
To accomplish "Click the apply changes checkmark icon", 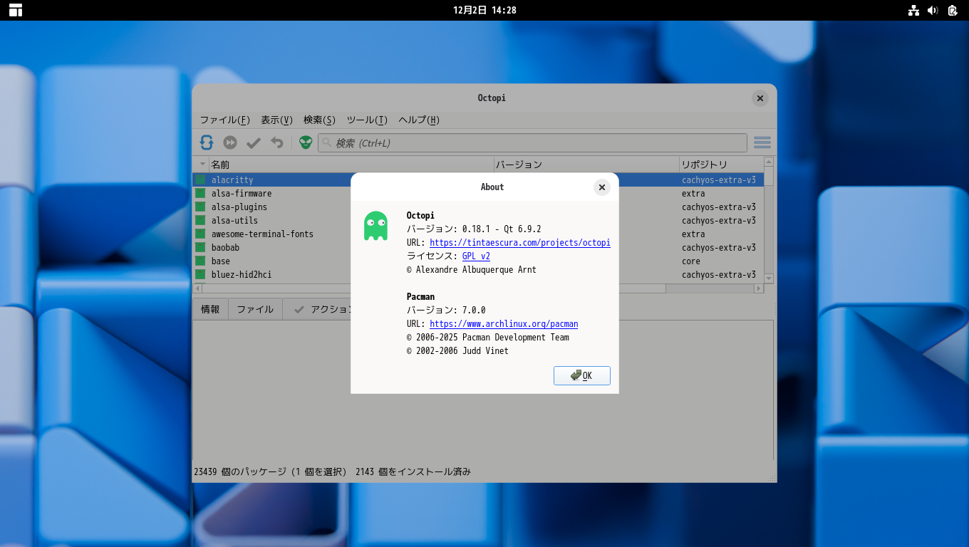I will tap(254, 142).
